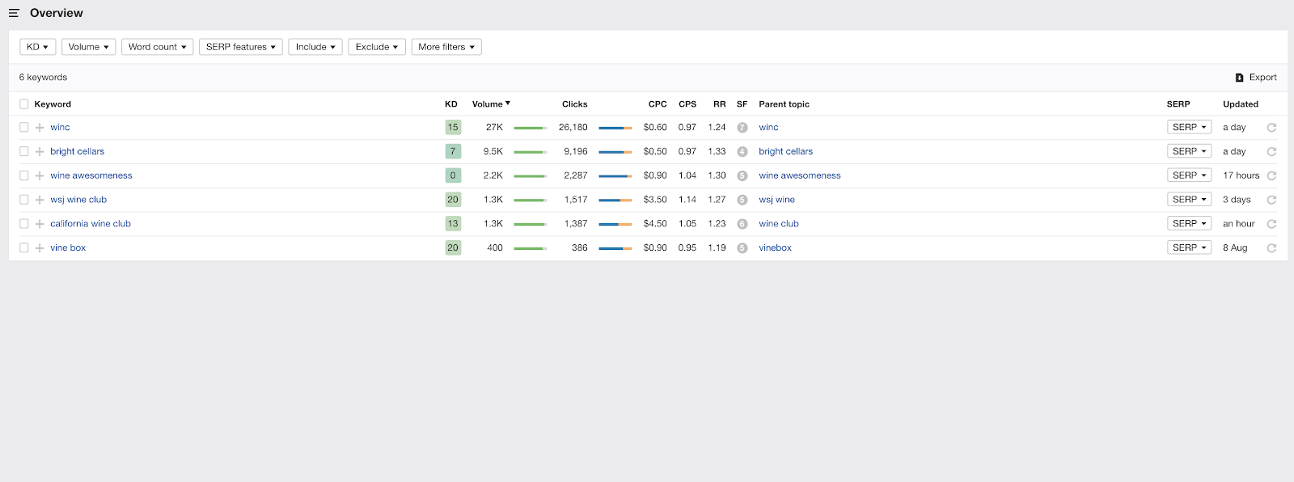
Task: Tick the checkbox for vine box
Action: pyautogui.click(x=24, y=248)
